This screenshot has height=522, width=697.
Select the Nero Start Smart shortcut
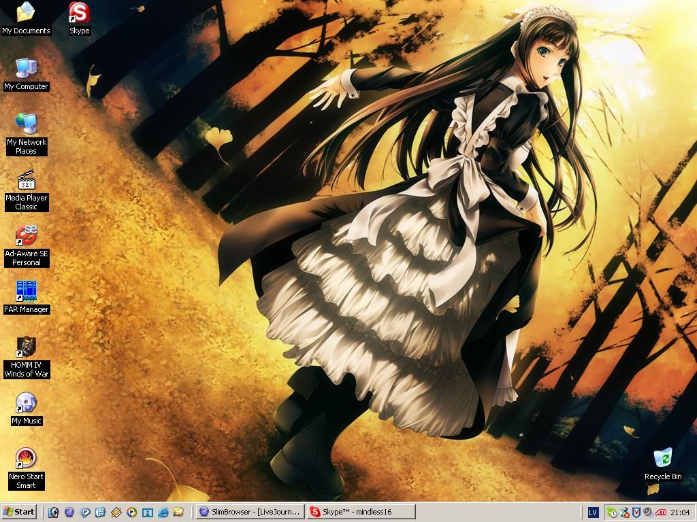27,469
